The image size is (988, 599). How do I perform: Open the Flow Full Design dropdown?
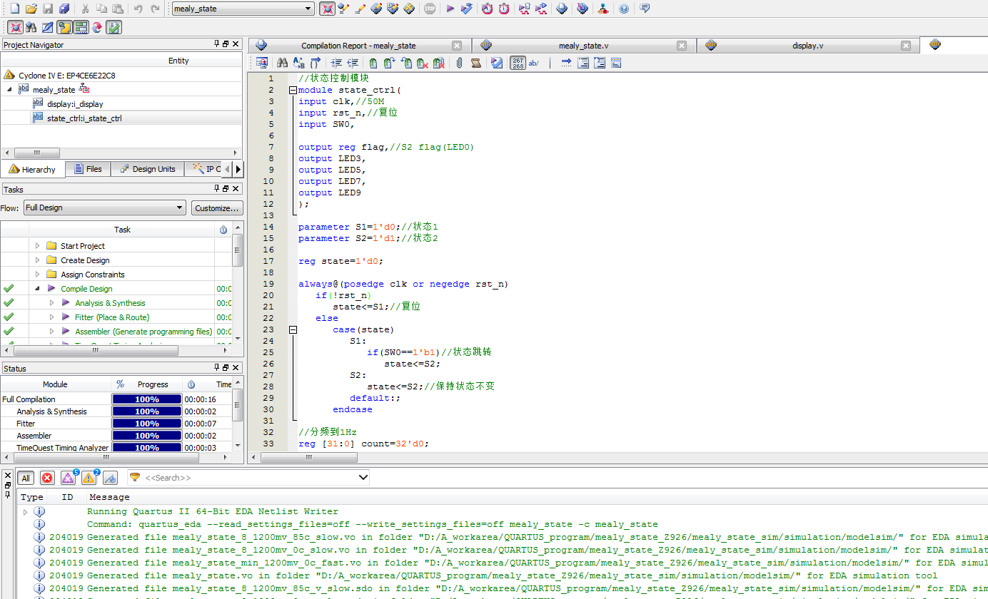point(104,208)
